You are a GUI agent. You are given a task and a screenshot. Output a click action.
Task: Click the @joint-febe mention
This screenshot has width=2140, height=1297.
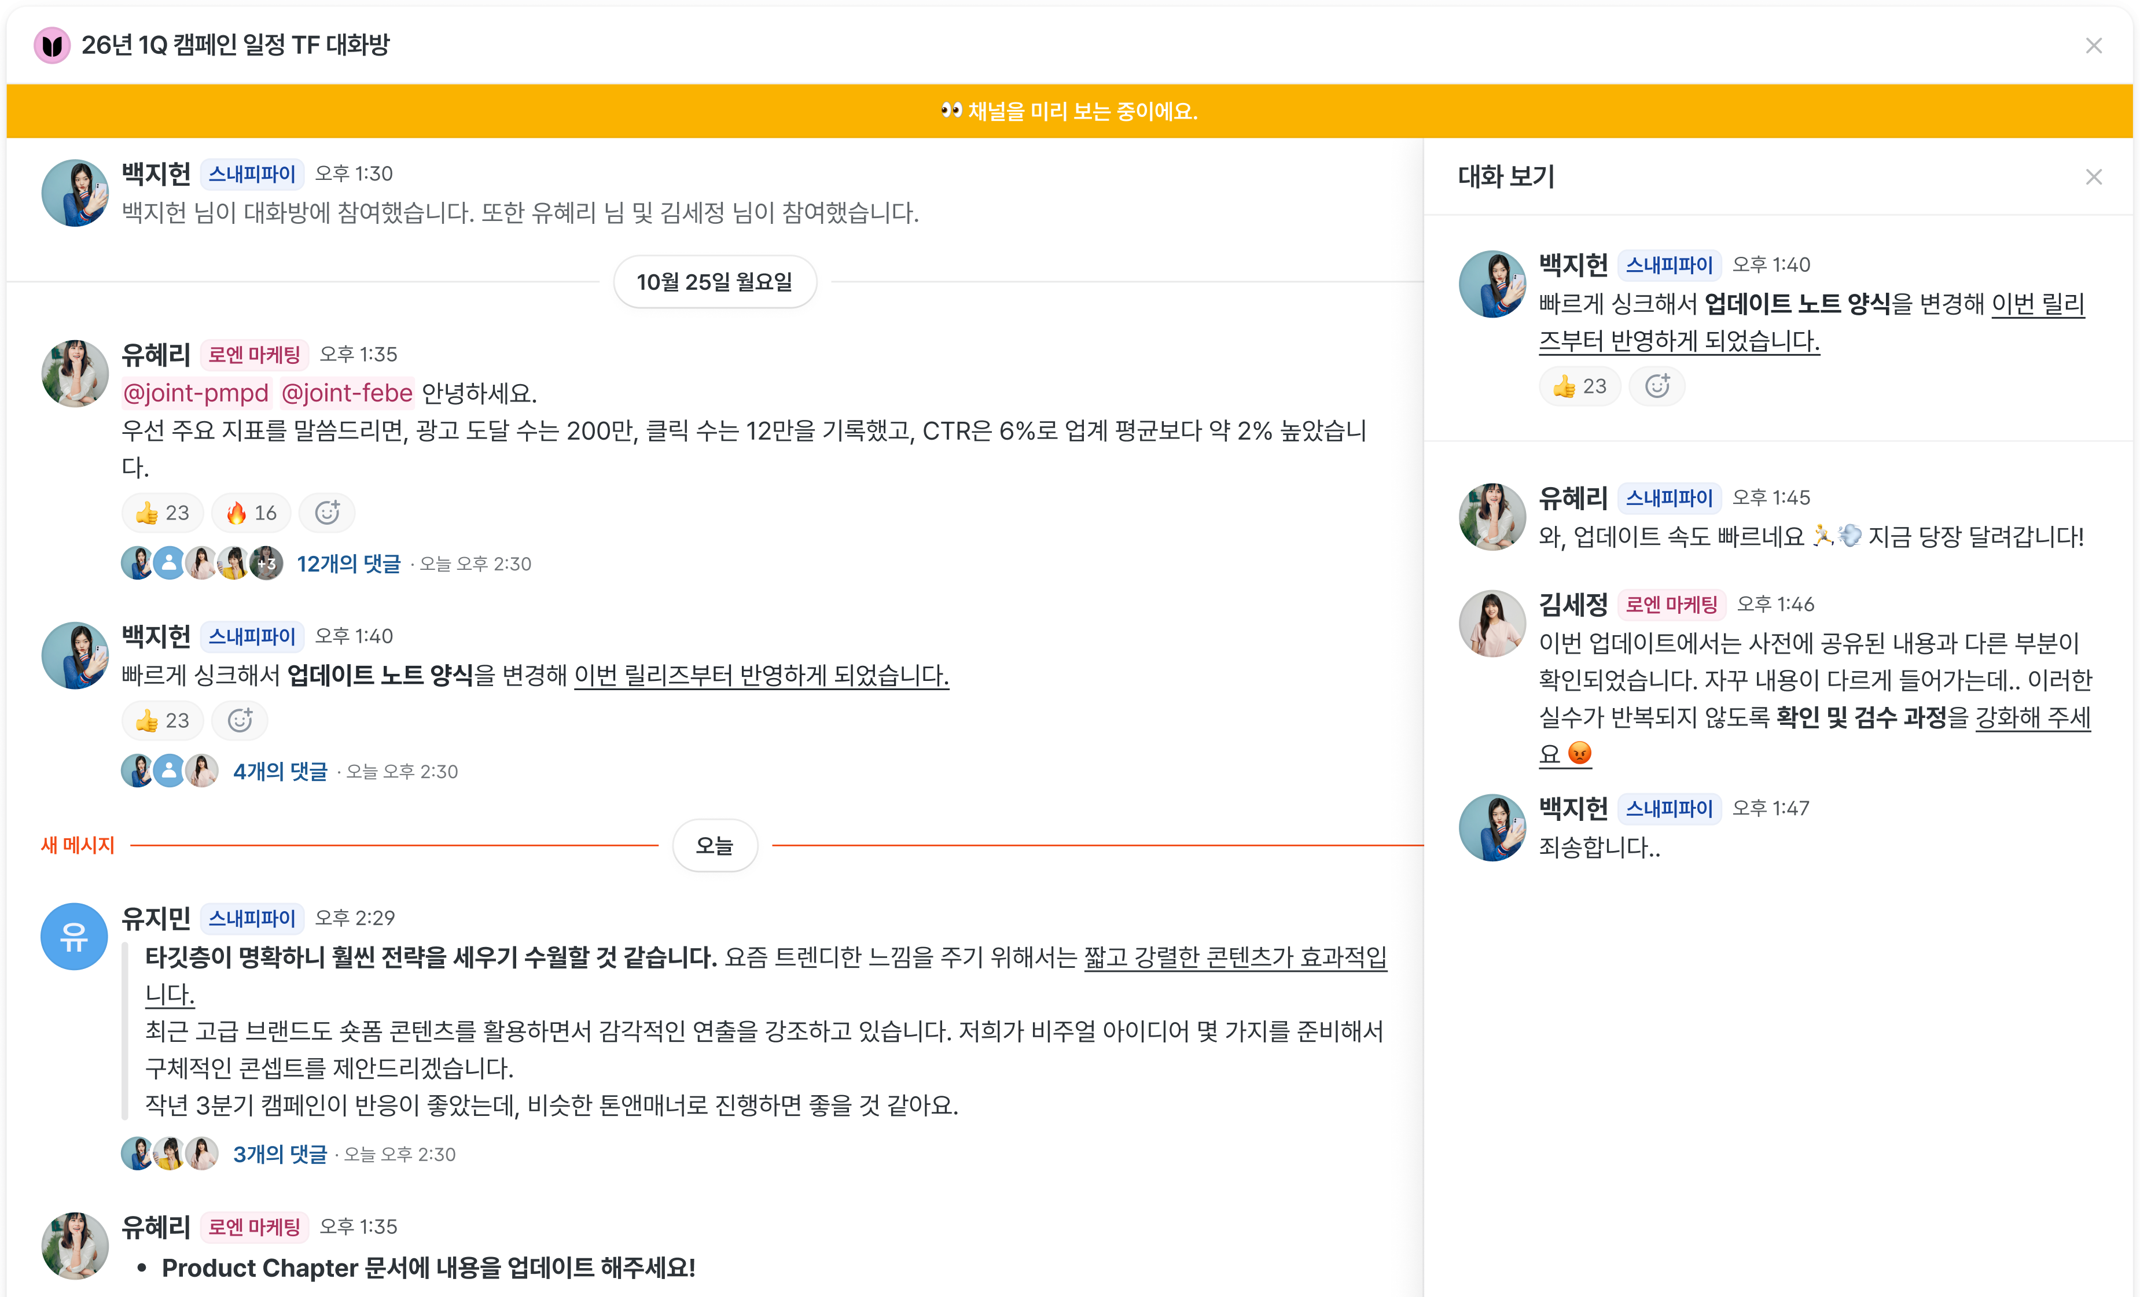click(x=347, y=393)
